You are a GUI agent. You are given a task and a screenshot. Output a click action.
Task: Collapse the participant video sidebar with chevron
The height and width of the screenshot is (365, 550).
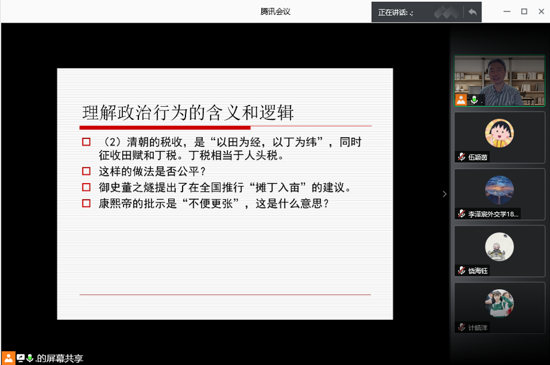click(444, 194)
